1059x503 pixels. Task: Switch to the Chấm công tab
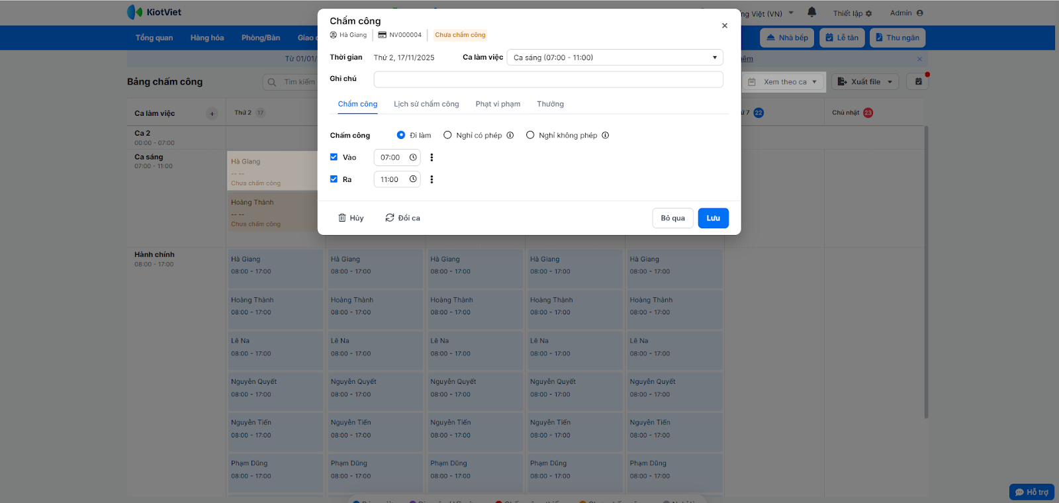coord(357,105)
